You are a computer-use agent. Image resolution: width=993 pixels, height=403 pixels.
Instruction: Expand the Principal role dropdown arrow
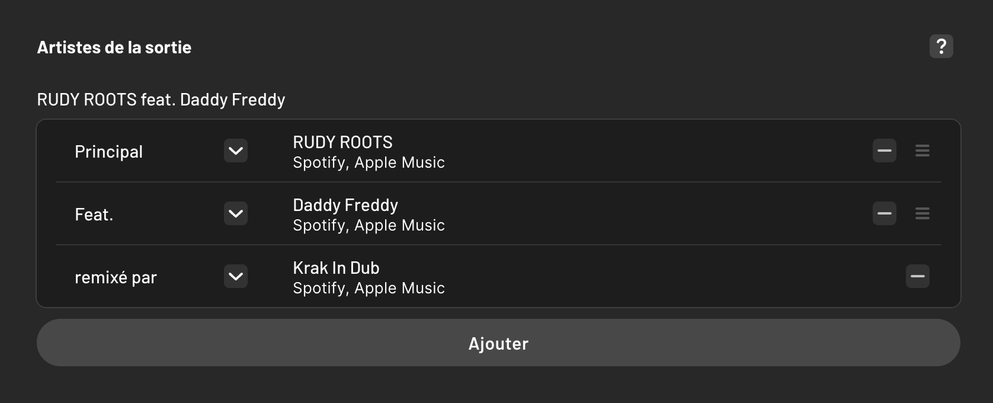236,151
